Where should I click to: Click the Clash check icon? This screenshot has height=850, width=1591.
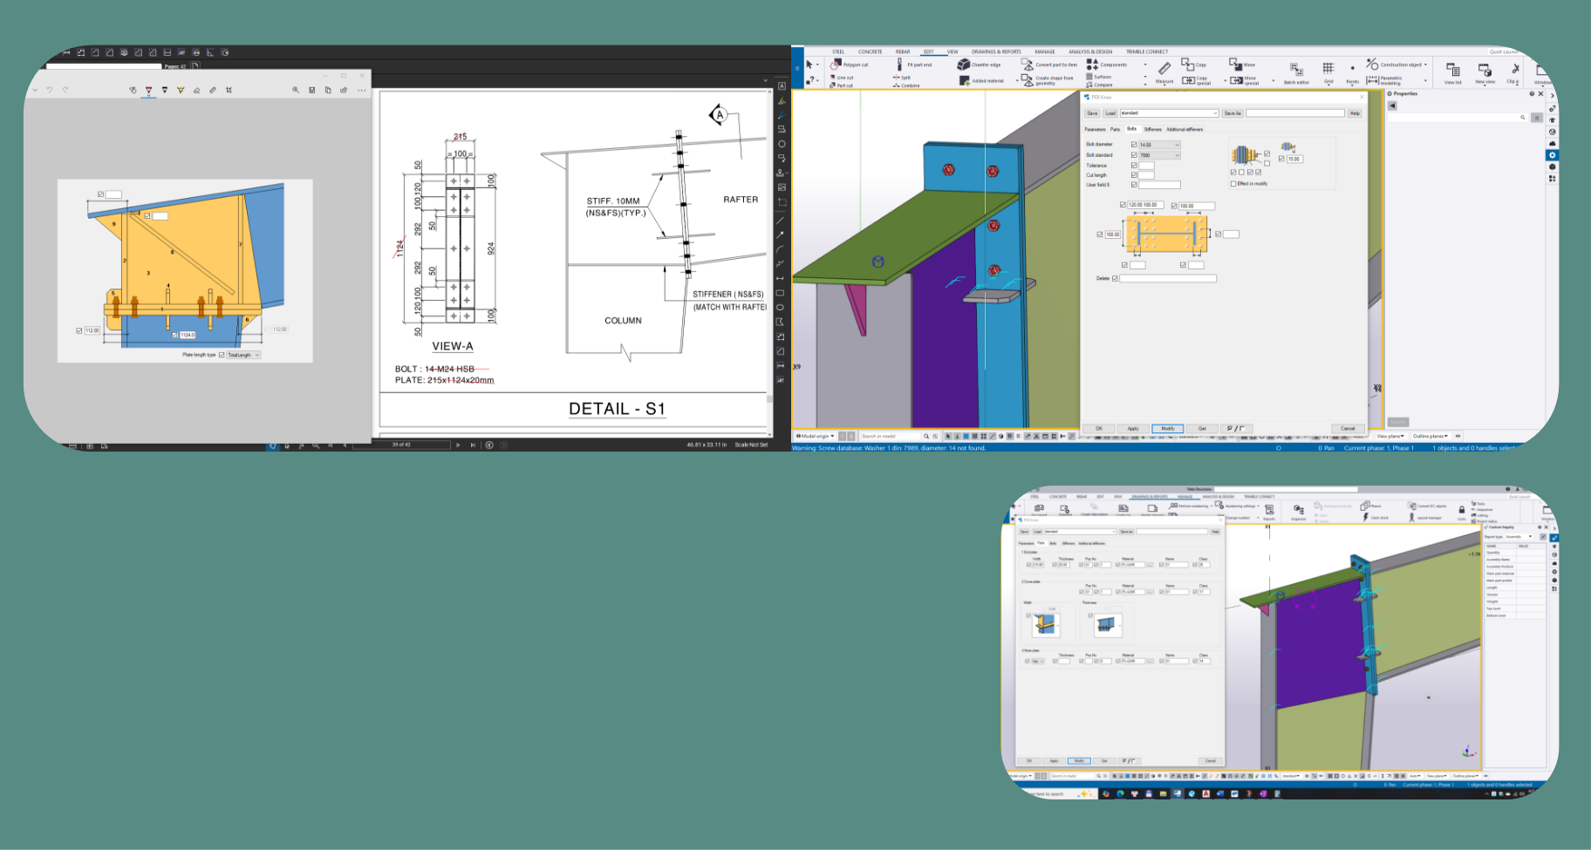click(x=1366, y=517)
